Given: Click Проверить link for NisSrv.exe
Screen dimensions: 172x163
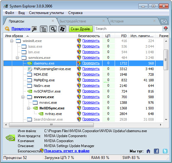Looking at the screenshot, I should coord(91,86).
